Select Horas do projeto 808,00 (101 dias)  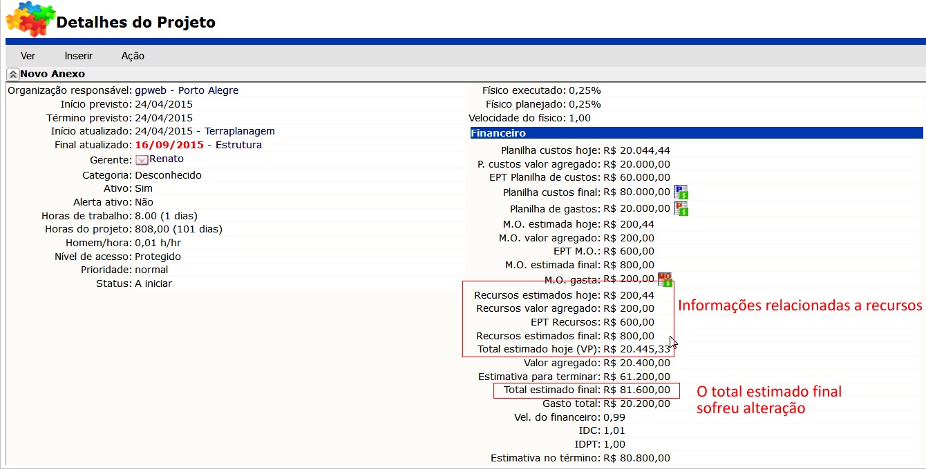178,229
